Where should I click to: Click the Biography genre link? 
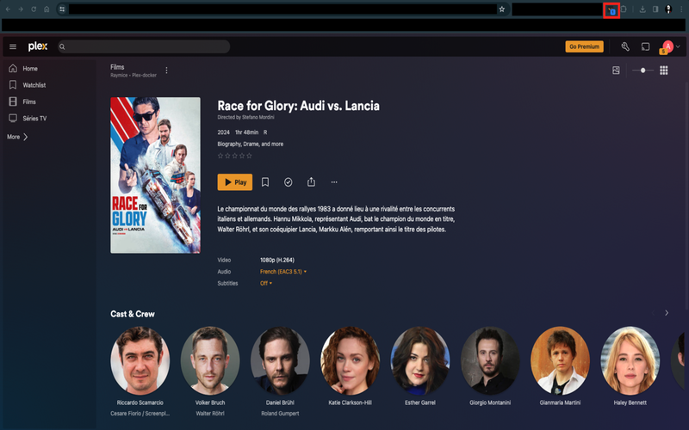pyautogui.click(x=229, y=144)
